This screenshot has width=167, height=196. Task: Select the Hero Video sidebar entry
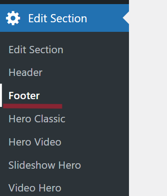[x=35, y=142]
